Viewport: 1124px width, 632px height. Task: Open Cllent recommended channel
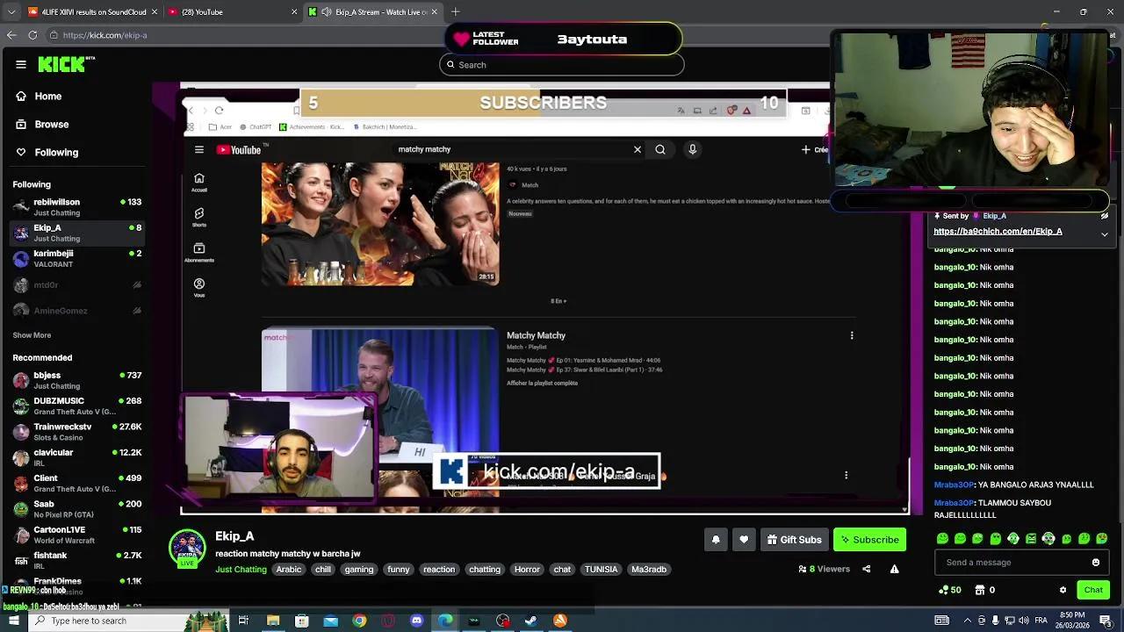[77, 484]
